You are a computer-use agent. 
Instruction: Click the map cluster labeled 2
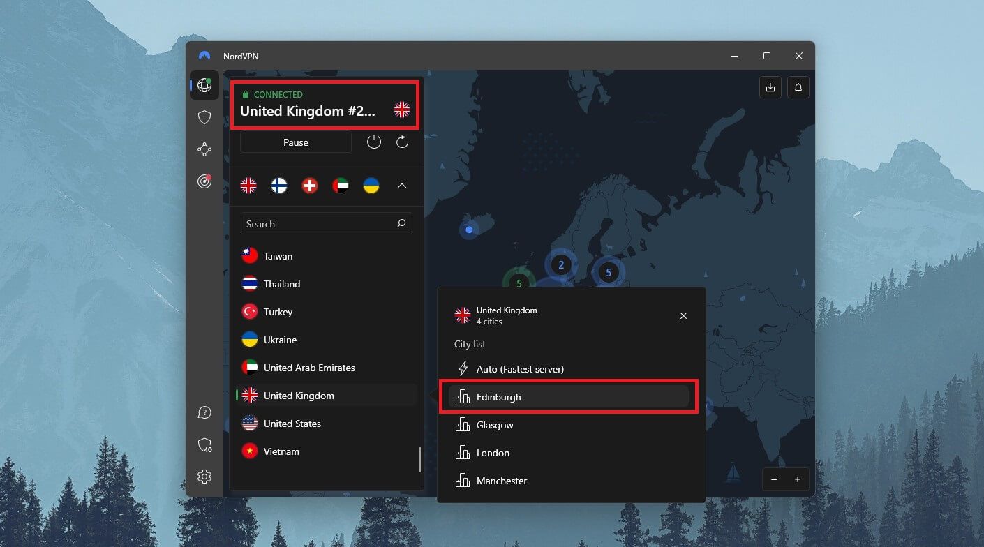(x=561, y=265)
